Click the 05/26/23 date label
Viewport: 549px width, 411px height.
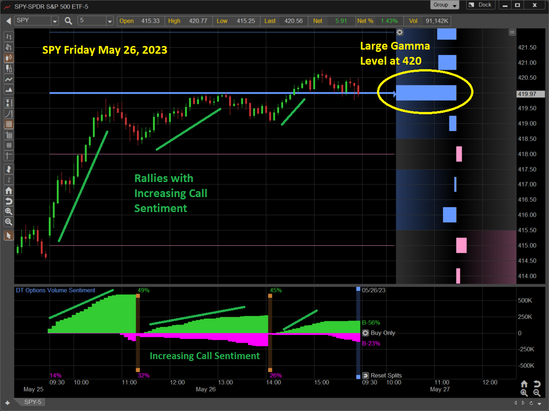click(374, 290)
